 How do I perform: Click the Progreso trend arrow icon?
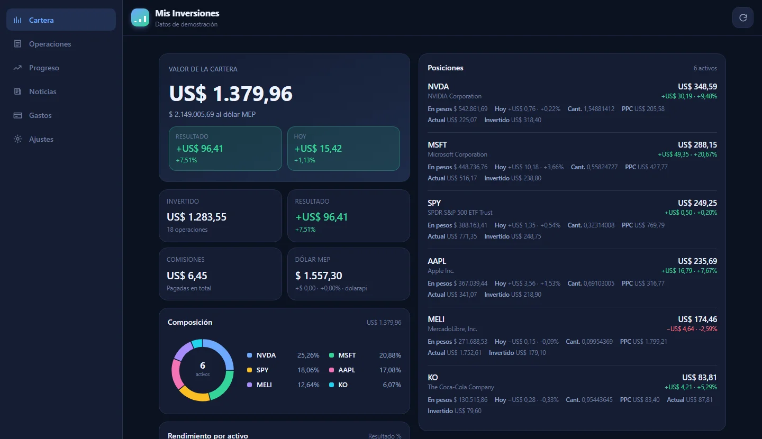coord(17,68)
